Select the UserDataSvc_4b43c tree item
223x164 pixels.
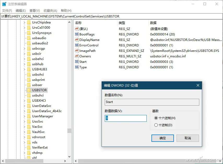47,111
